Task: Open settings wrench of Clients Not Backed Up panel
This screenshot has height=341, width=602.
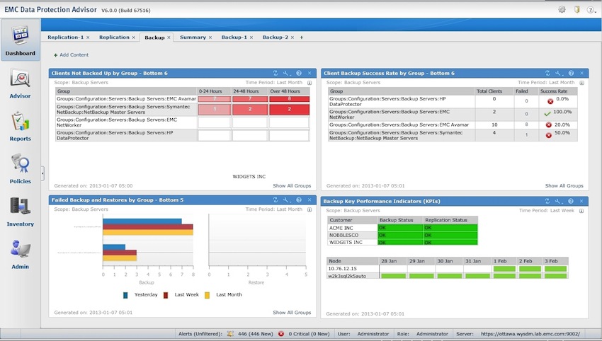Action: [286, 73]
